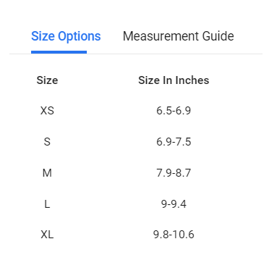Click the 9.8-10.6 inches value

tap(174, 235)
